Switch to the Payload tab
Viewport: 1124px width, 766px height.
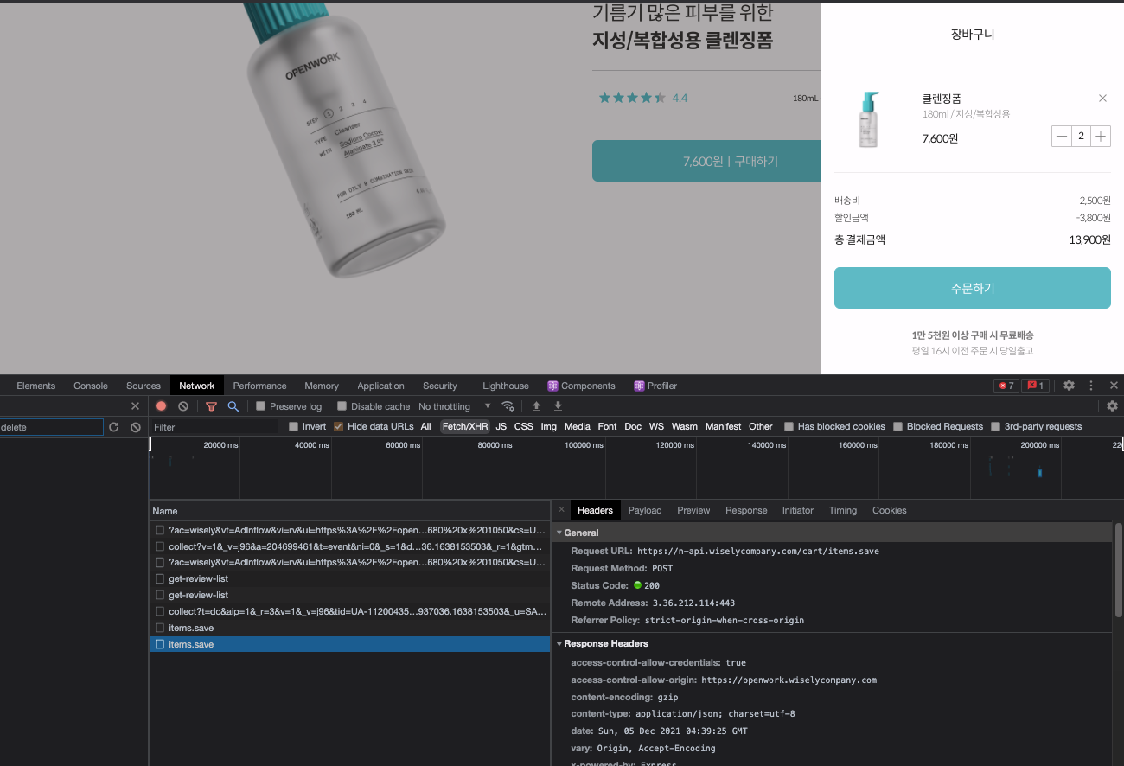(645, 510)
